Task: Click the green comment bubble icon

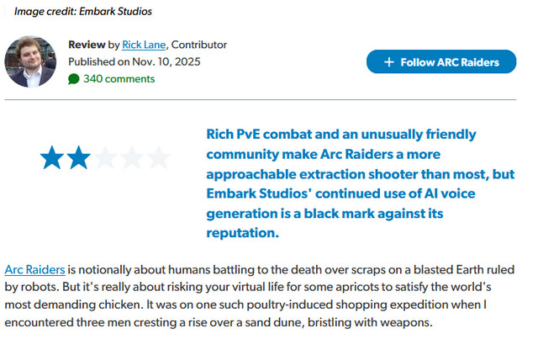Action: (74, 79)
